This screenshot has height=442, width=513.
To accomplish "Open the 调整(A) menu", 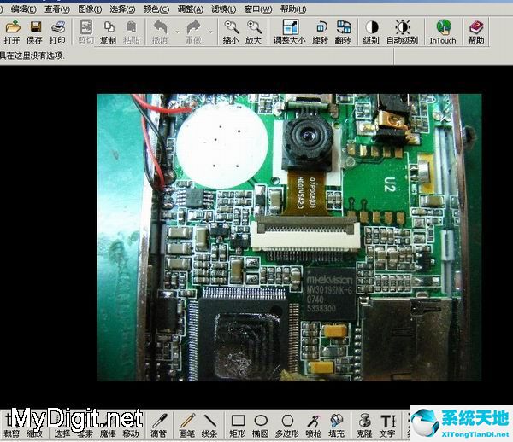I will [191, 9].
